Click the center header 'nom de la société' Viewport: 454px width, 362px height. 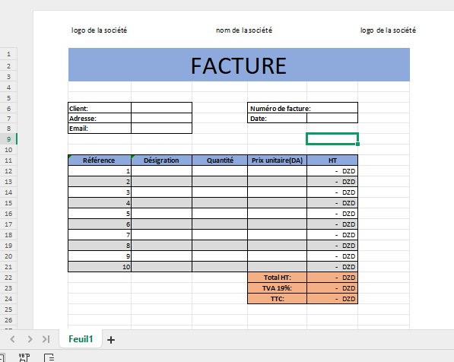point(244,30)
